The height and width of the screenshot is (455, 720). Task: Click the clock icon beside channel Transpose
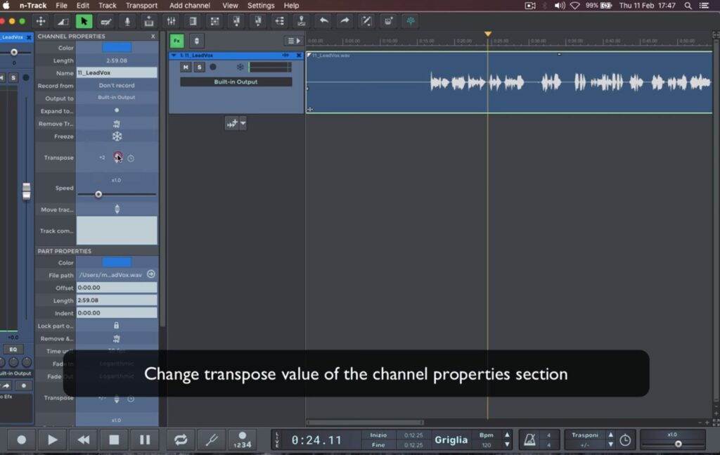point(131,158)
